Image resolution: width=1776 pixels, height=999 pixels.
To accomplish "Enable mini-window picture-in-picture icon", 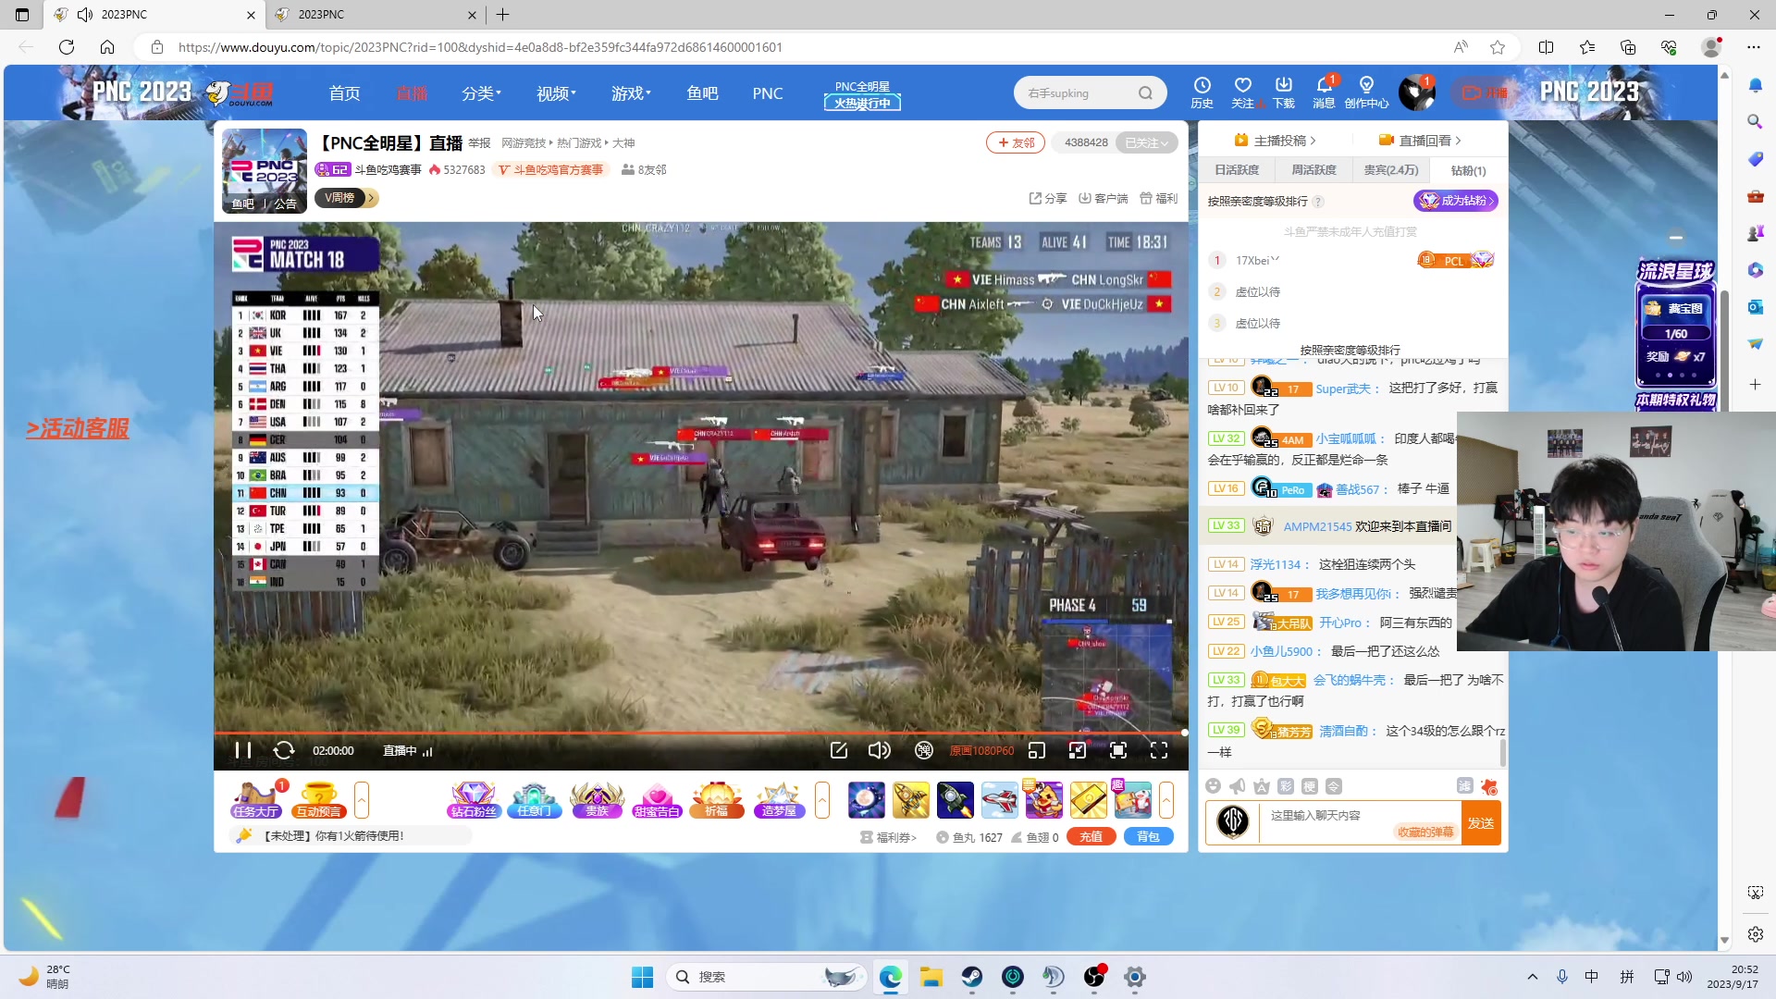I will [x=1037, y=750].
